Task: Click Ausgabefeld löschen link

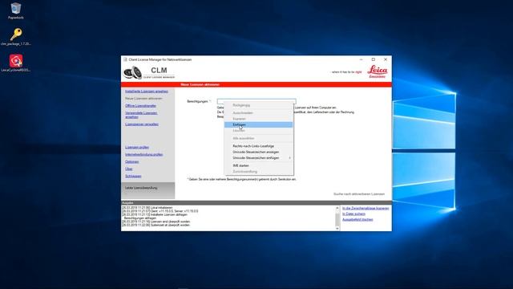Action: pos(357,219)
